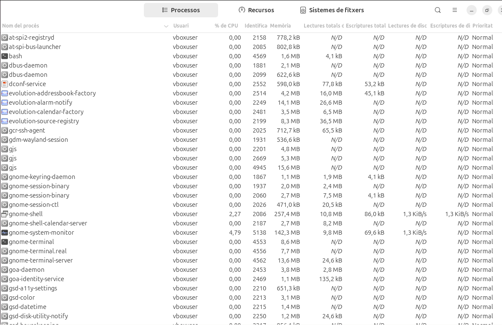Click the gnome-shell window icon

5,214
